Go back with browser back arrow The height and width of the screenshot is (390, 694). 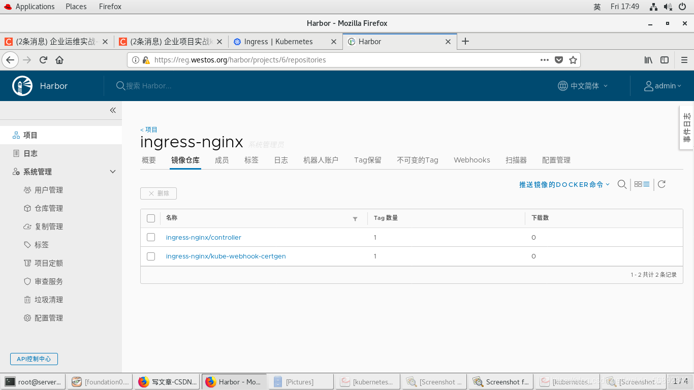tap(10, 60)
